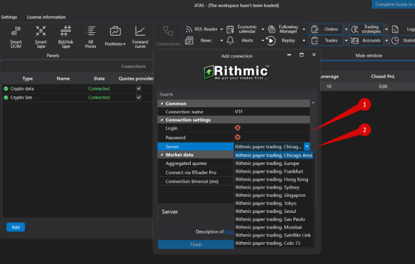Viewport: 415px width, 264px height.
Task: Expand the Economic calendar dropdown arrow
Action: [262, 29]
